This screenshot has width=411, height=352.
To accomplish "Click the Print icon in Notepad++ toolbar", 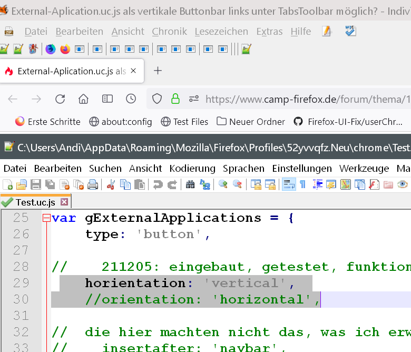I will (93, 184).
